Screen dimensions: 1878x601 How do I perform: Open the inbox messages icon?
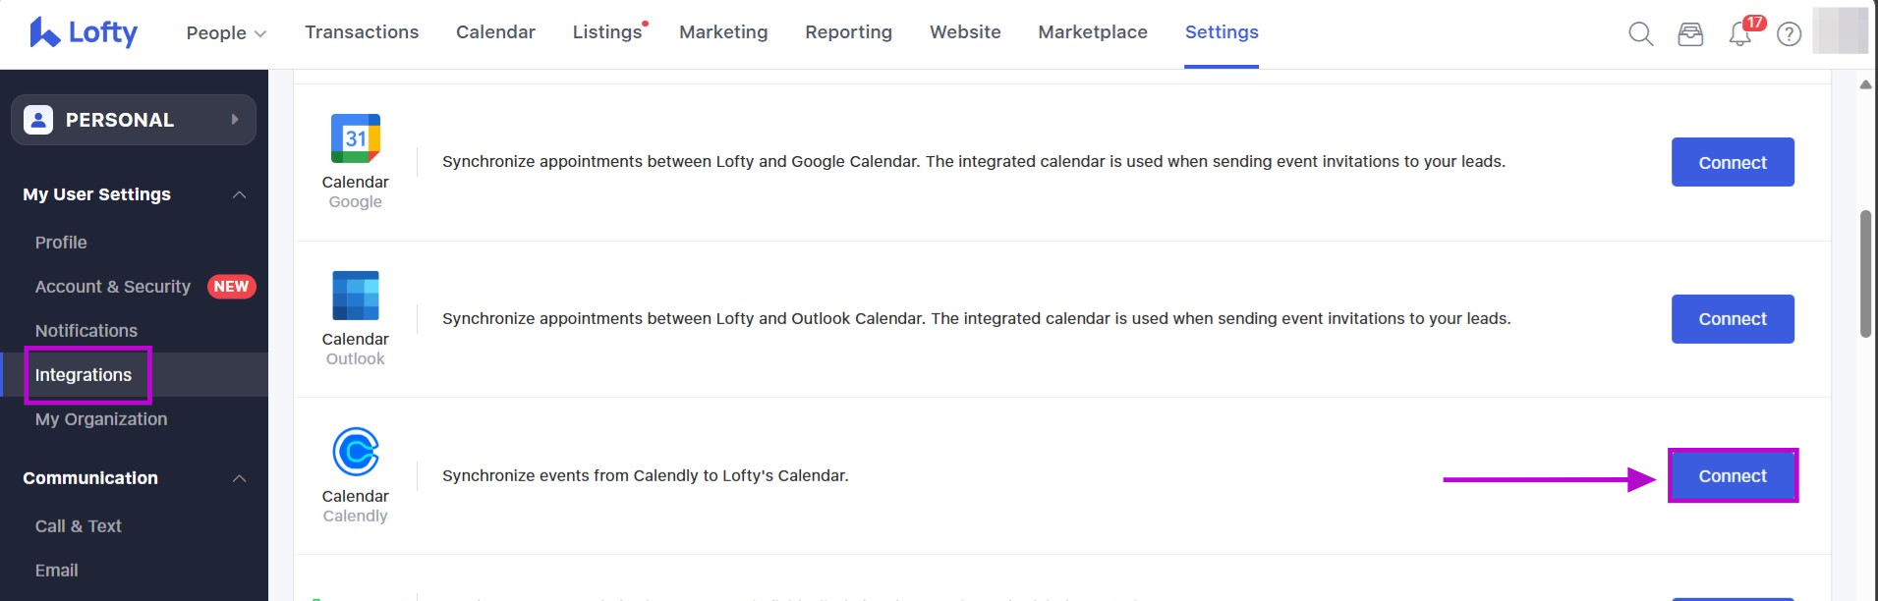click(1690, 32)
